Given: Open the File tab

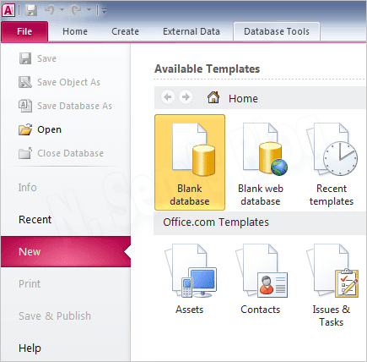Looking at the screenshot, I should tap(24, 31).
